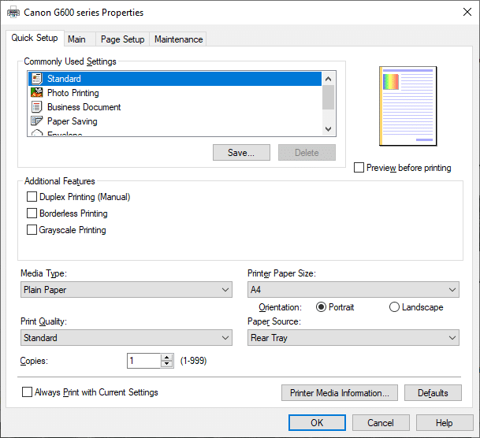Expand the Paper Source dropdown
Image resolution: width=480 pixels, height=438 pixels.
(x=353, y=338)
